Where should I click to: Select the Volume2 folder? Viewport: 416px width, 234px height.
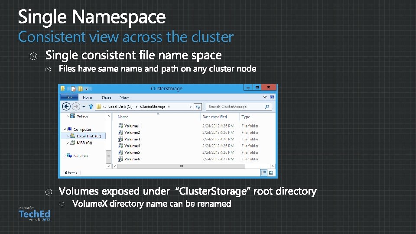point(132,133)
